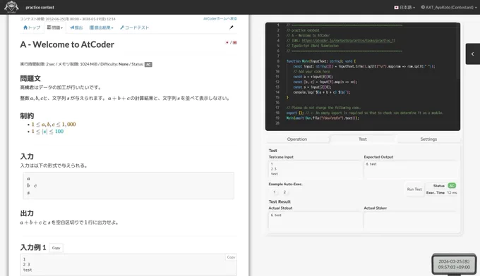Run example 1 auto-exec button
The image size is (480, 276).
click(275, 192)
